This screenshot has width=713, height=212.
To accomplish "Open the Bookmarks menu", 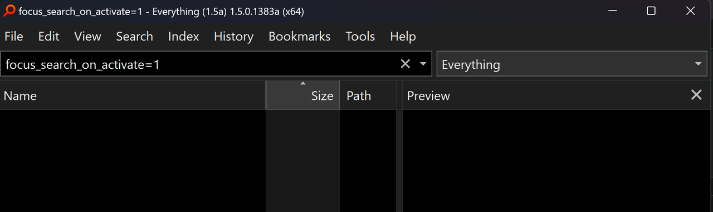I will click(x=299, y=37).
